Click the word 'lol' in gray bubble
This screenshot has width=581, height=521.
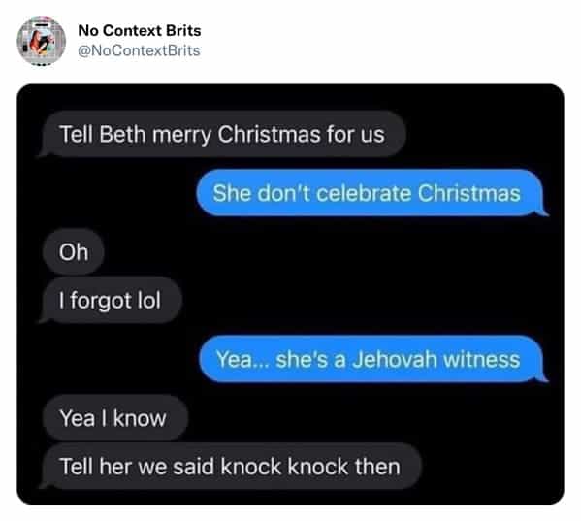coord(149,300)
